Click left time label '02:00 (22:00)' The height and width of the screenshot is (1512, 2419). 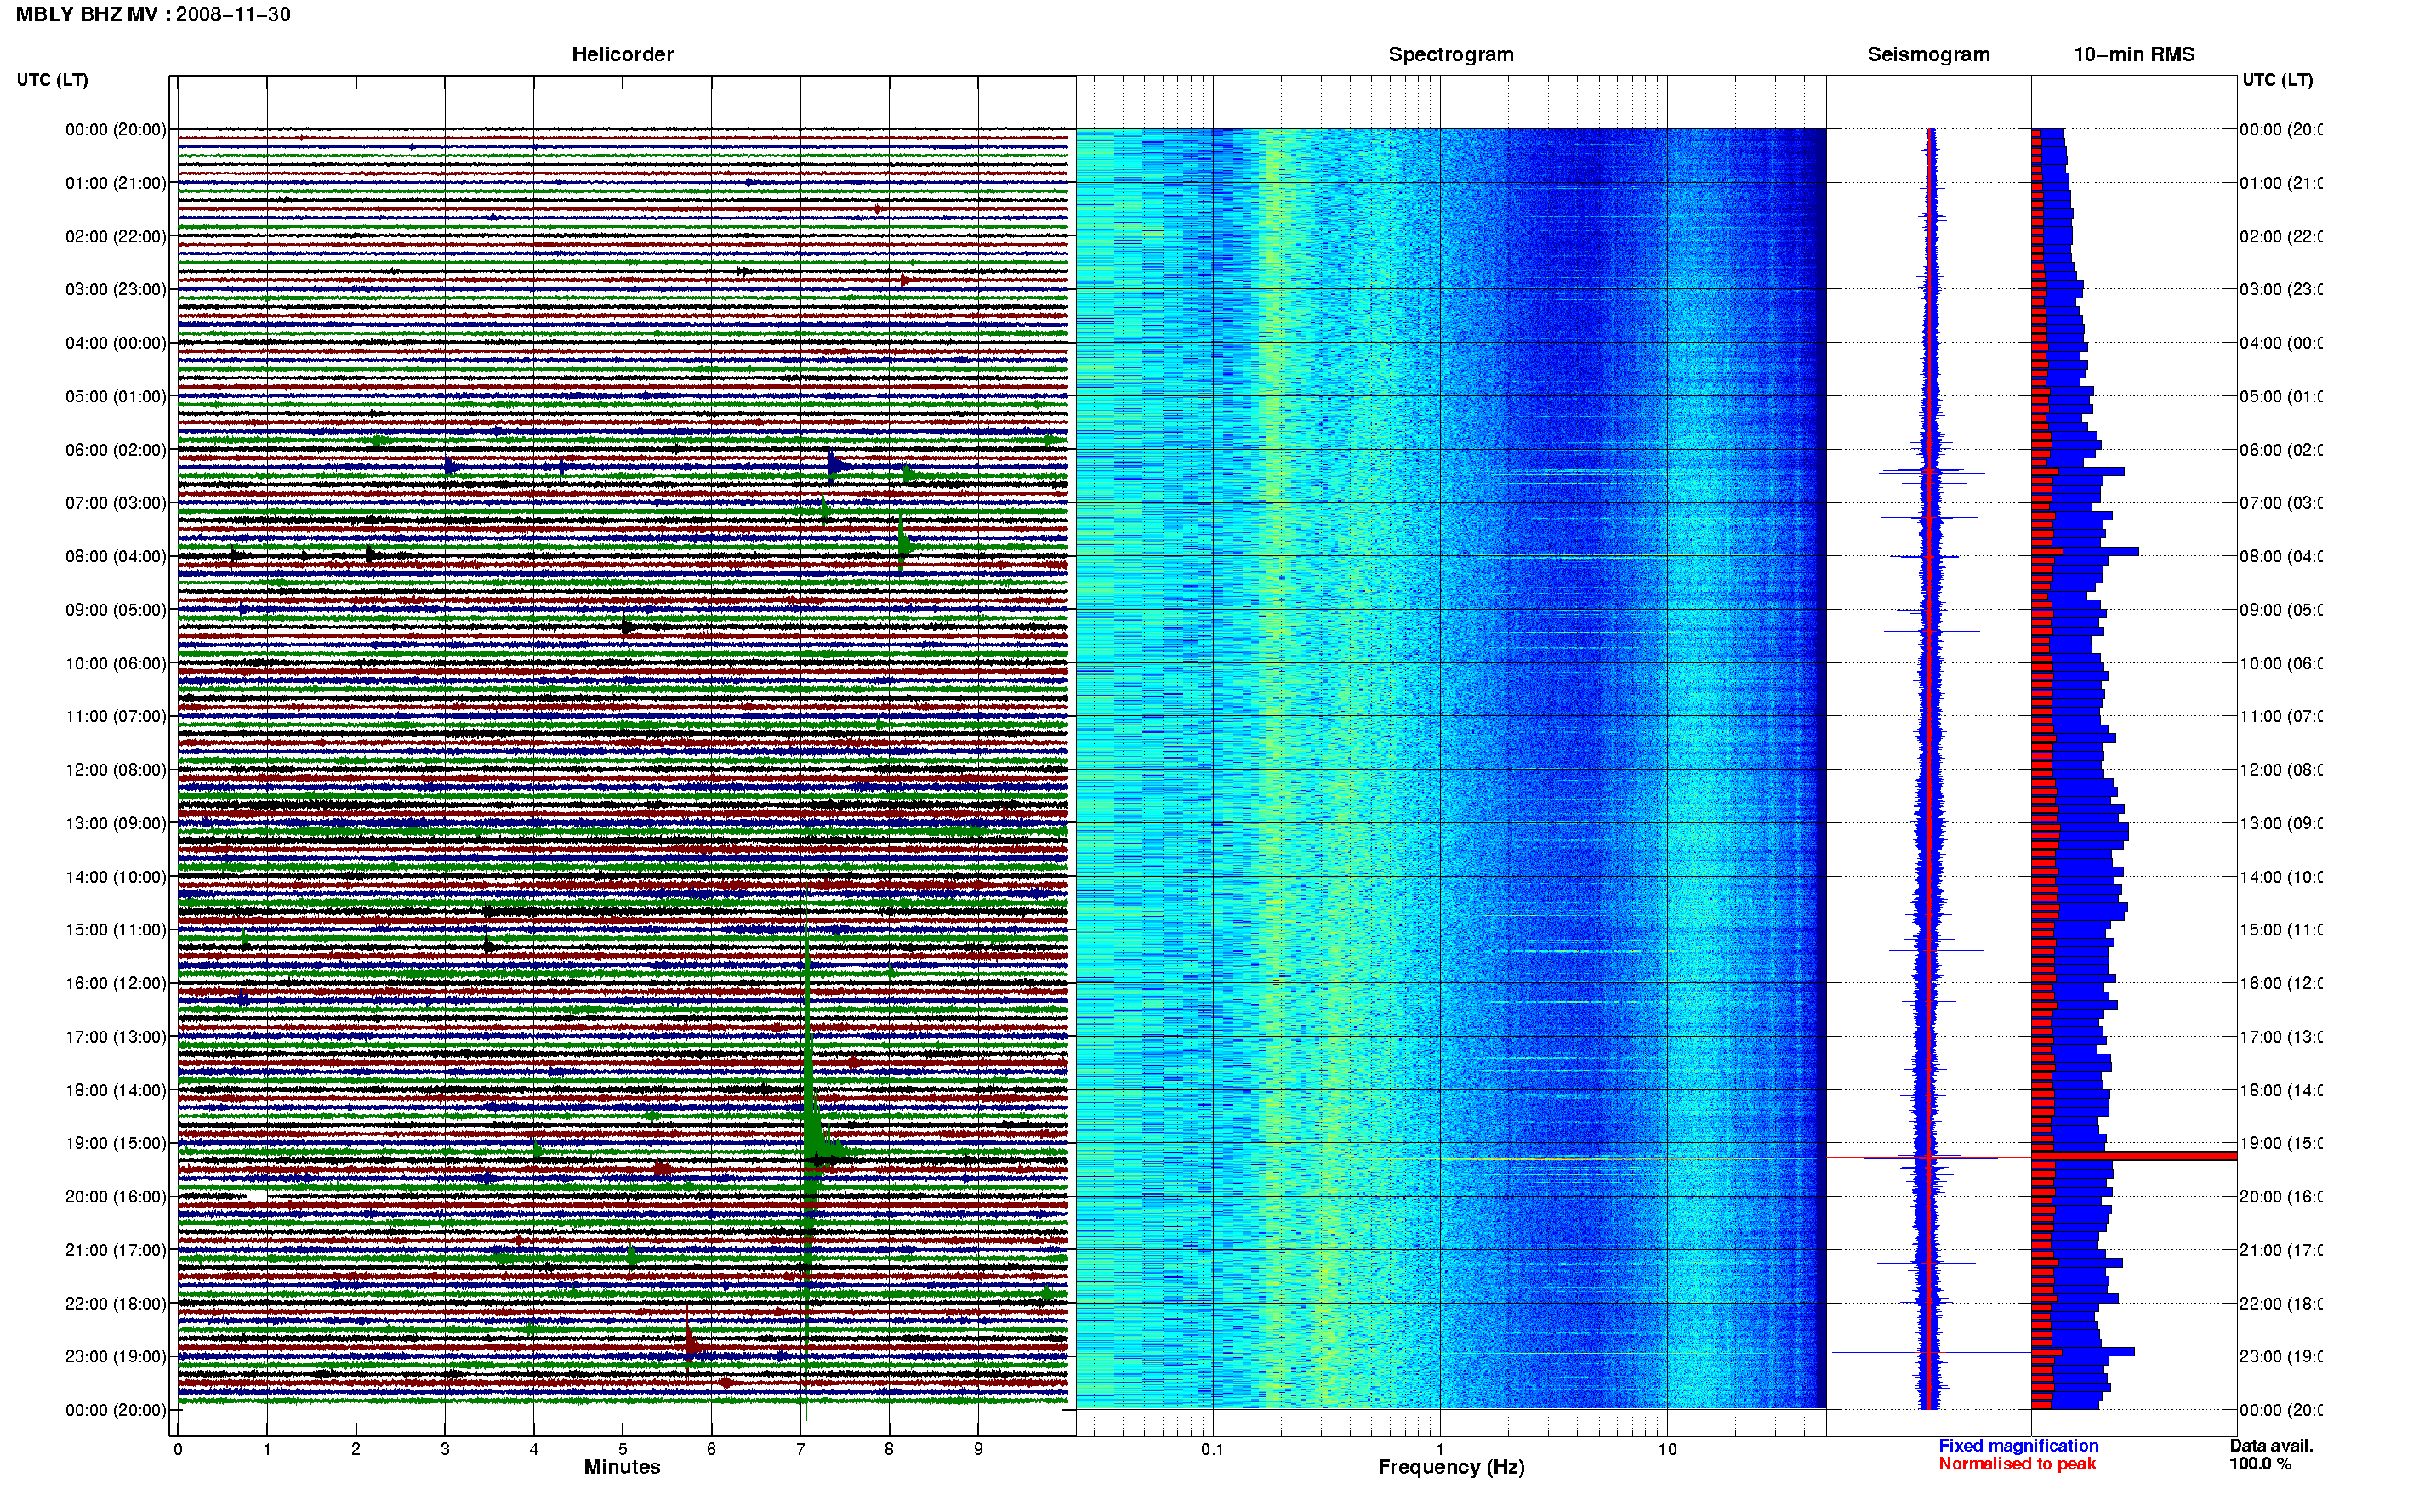(x=116, y=236)
